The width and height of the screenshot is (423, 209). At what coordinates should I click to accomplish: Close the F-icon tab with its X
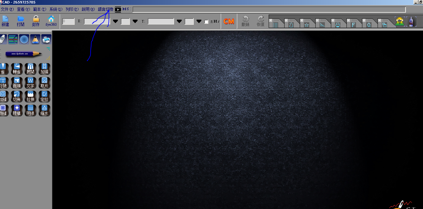tap(348, 20)
